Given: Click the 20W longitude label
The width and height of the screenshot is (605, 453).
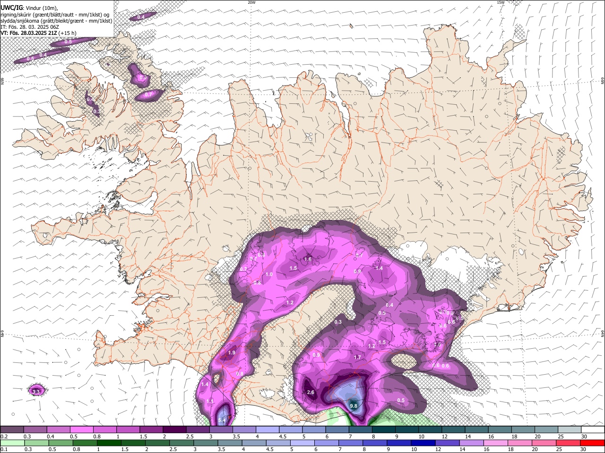Looking at the screenshot, I should (251, 2).
